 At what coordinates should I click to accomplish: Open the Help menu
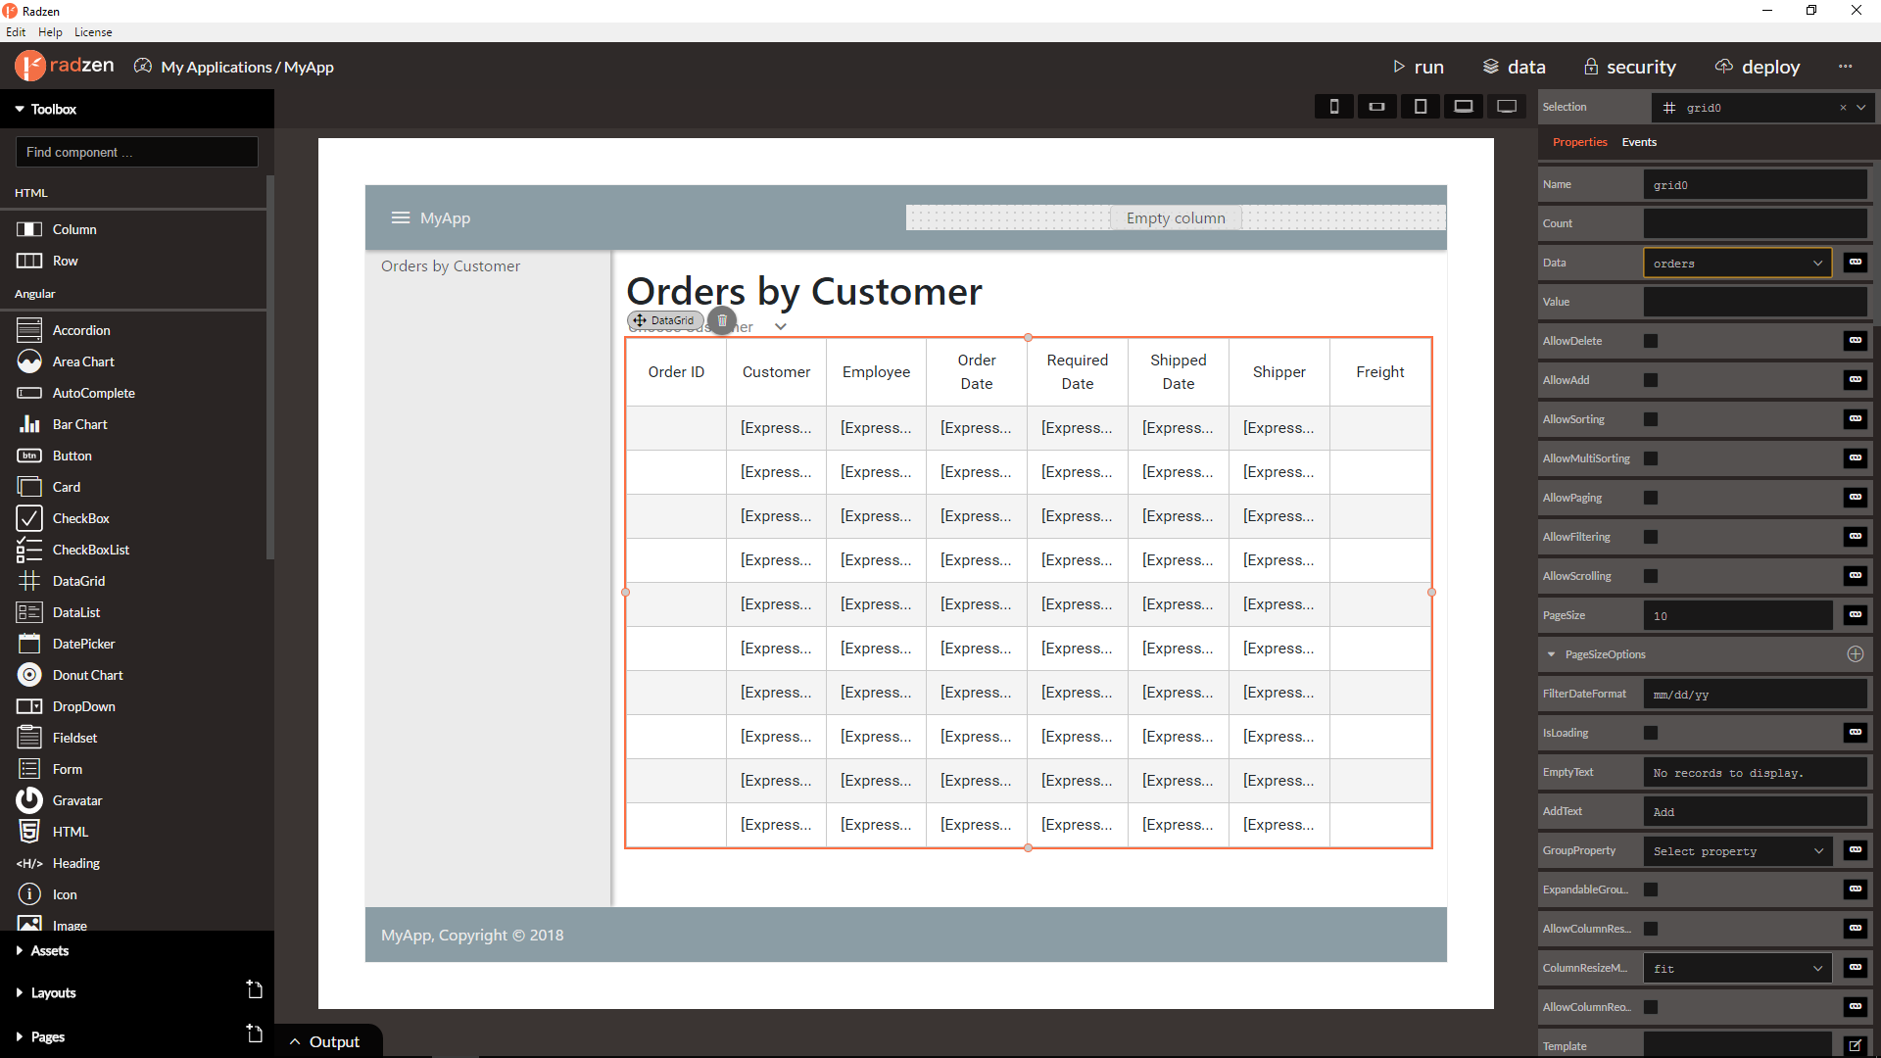click(x=50, y=32)
